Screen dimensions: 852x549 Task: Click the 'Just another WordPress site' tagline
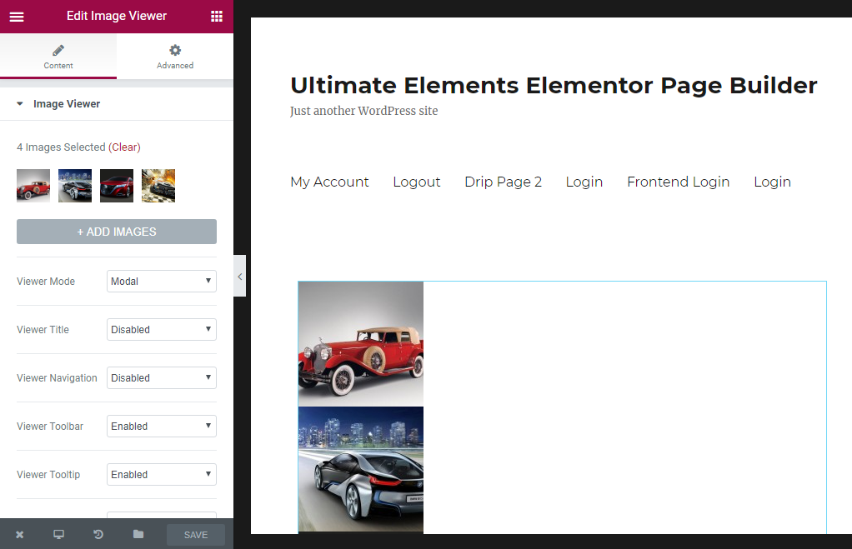pyautogui.click(x=363, y=111)
